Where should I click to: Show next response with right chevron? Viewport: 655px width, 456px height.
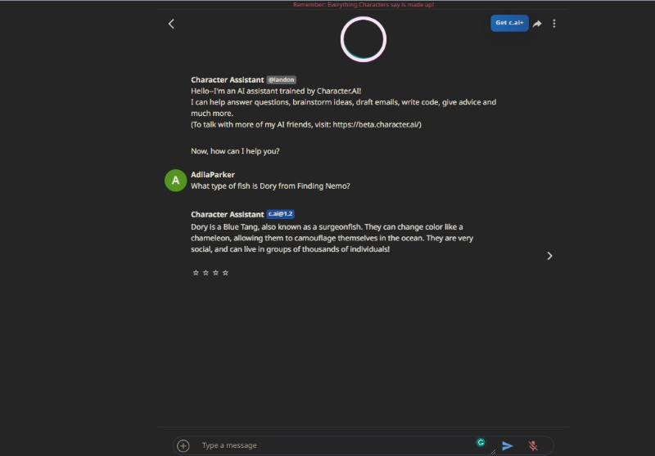pos(549,256)
